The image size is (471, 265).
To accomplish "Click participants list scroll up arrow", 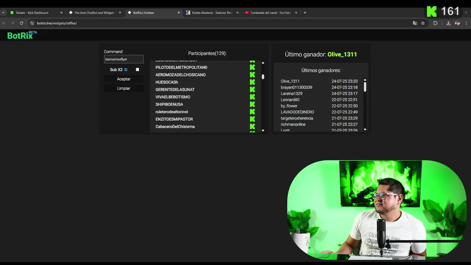I will [263, 63].
